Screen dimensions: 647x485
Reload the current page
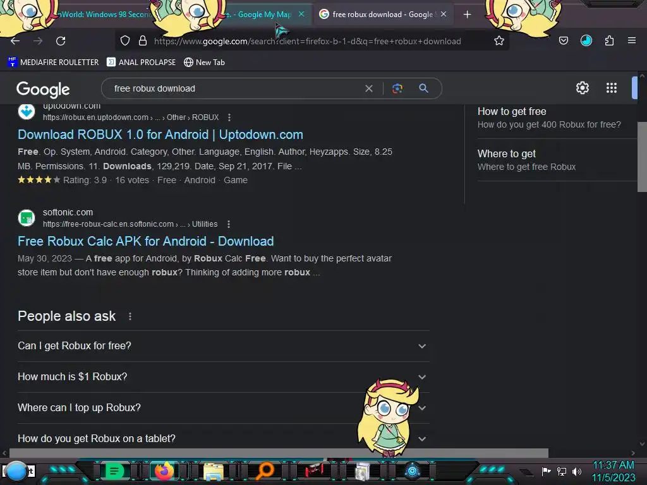(x=61, y=41)
